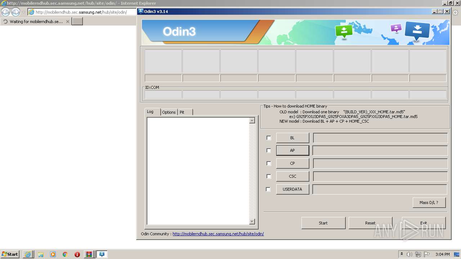Click the Internet Explorer taskbar icon
This screenshot has height=259, width=461.
pyautogui.click(x=28, y=254)
